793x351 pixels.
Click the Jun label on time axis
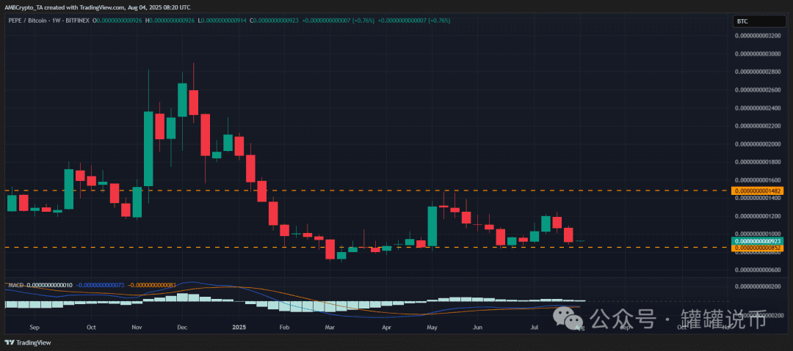(477, 327)
